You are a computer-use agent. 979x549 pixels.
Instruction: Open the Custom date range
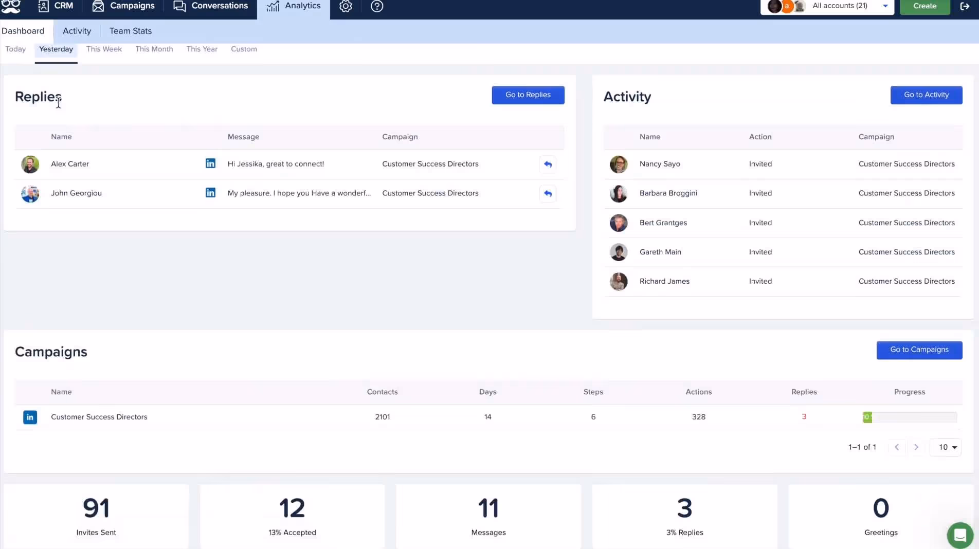tap(243, 49)
